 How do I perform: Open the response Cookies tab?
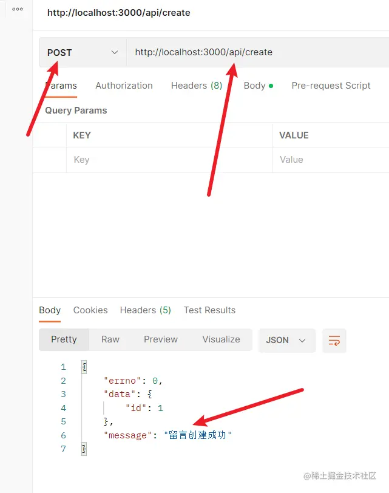90,310
